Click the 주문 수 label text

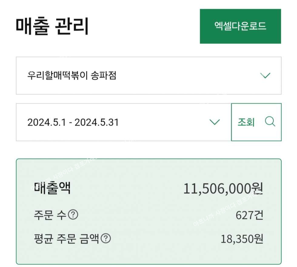(49, 215)
